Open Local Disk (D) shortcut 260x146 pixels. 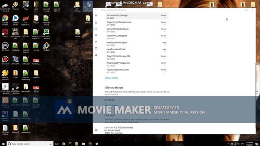tap(5, 6)
